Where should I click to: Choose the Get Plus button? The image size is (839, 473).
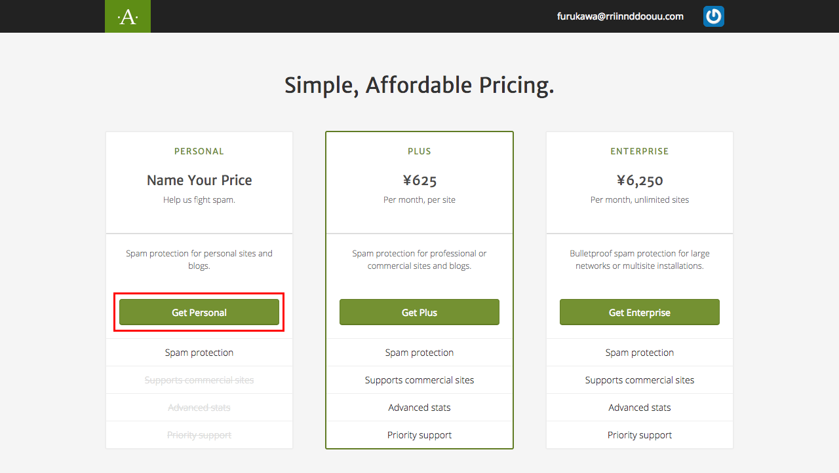tap(419, 312)
